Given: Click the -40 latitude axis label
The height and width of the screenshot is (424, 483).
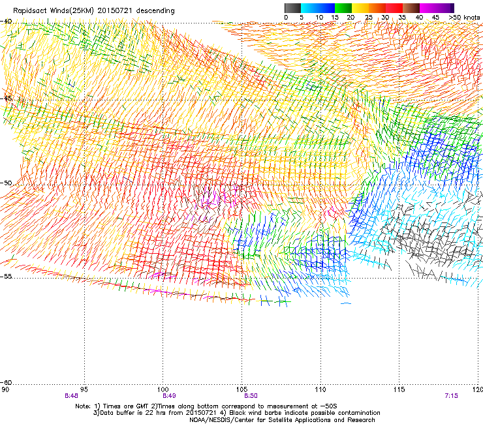Looking at the screenshot, I should tap(6, 22).
